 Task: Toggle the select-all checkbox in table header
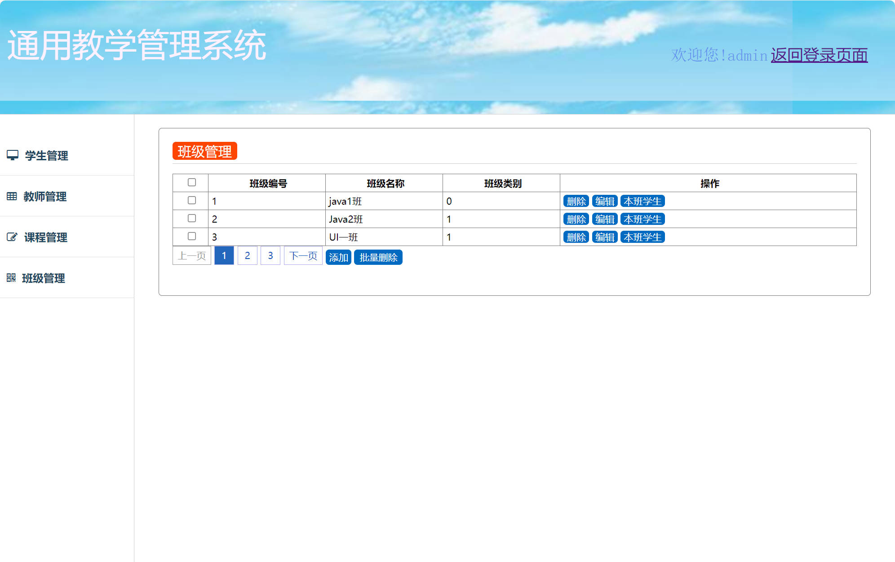192,182
